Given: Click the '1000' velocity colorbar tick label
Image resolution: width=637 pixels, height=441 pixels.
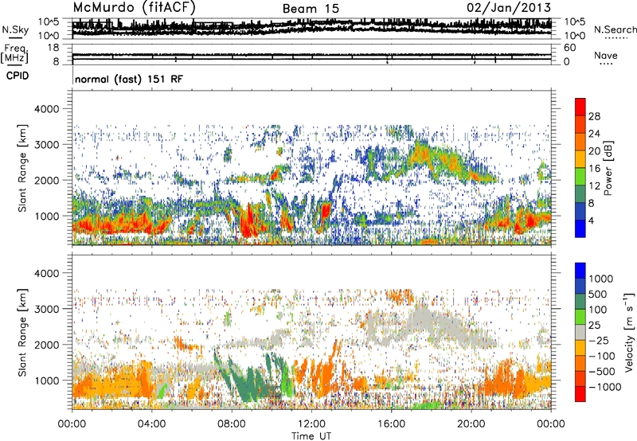Looking at the screenshot, I should coord(600,279).
